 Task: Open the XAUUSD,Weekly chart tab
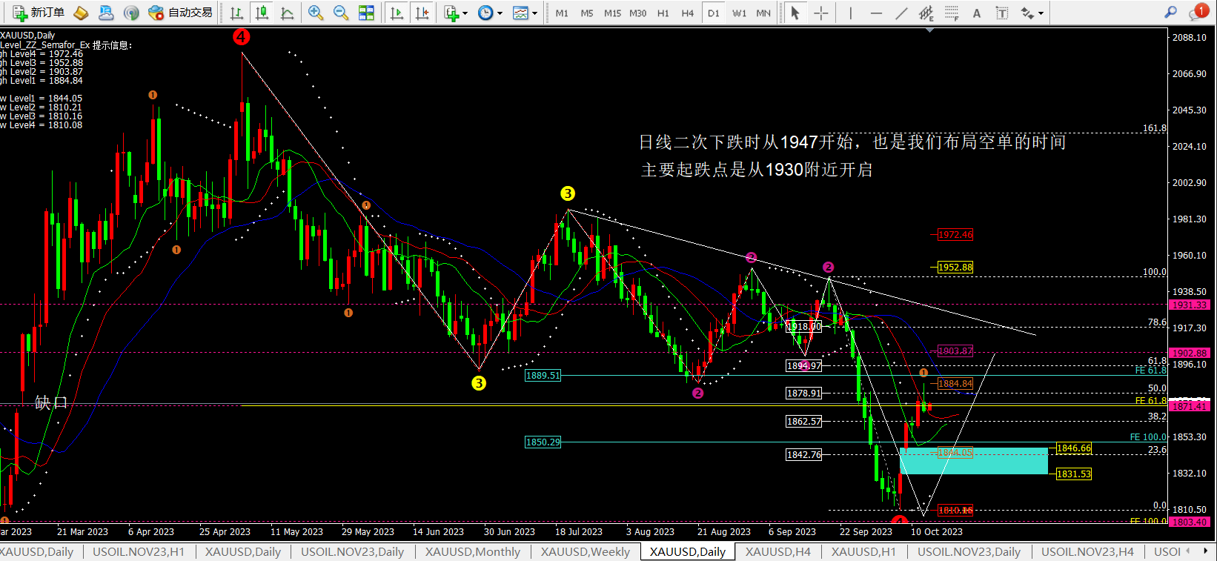[x=586, y=552]
